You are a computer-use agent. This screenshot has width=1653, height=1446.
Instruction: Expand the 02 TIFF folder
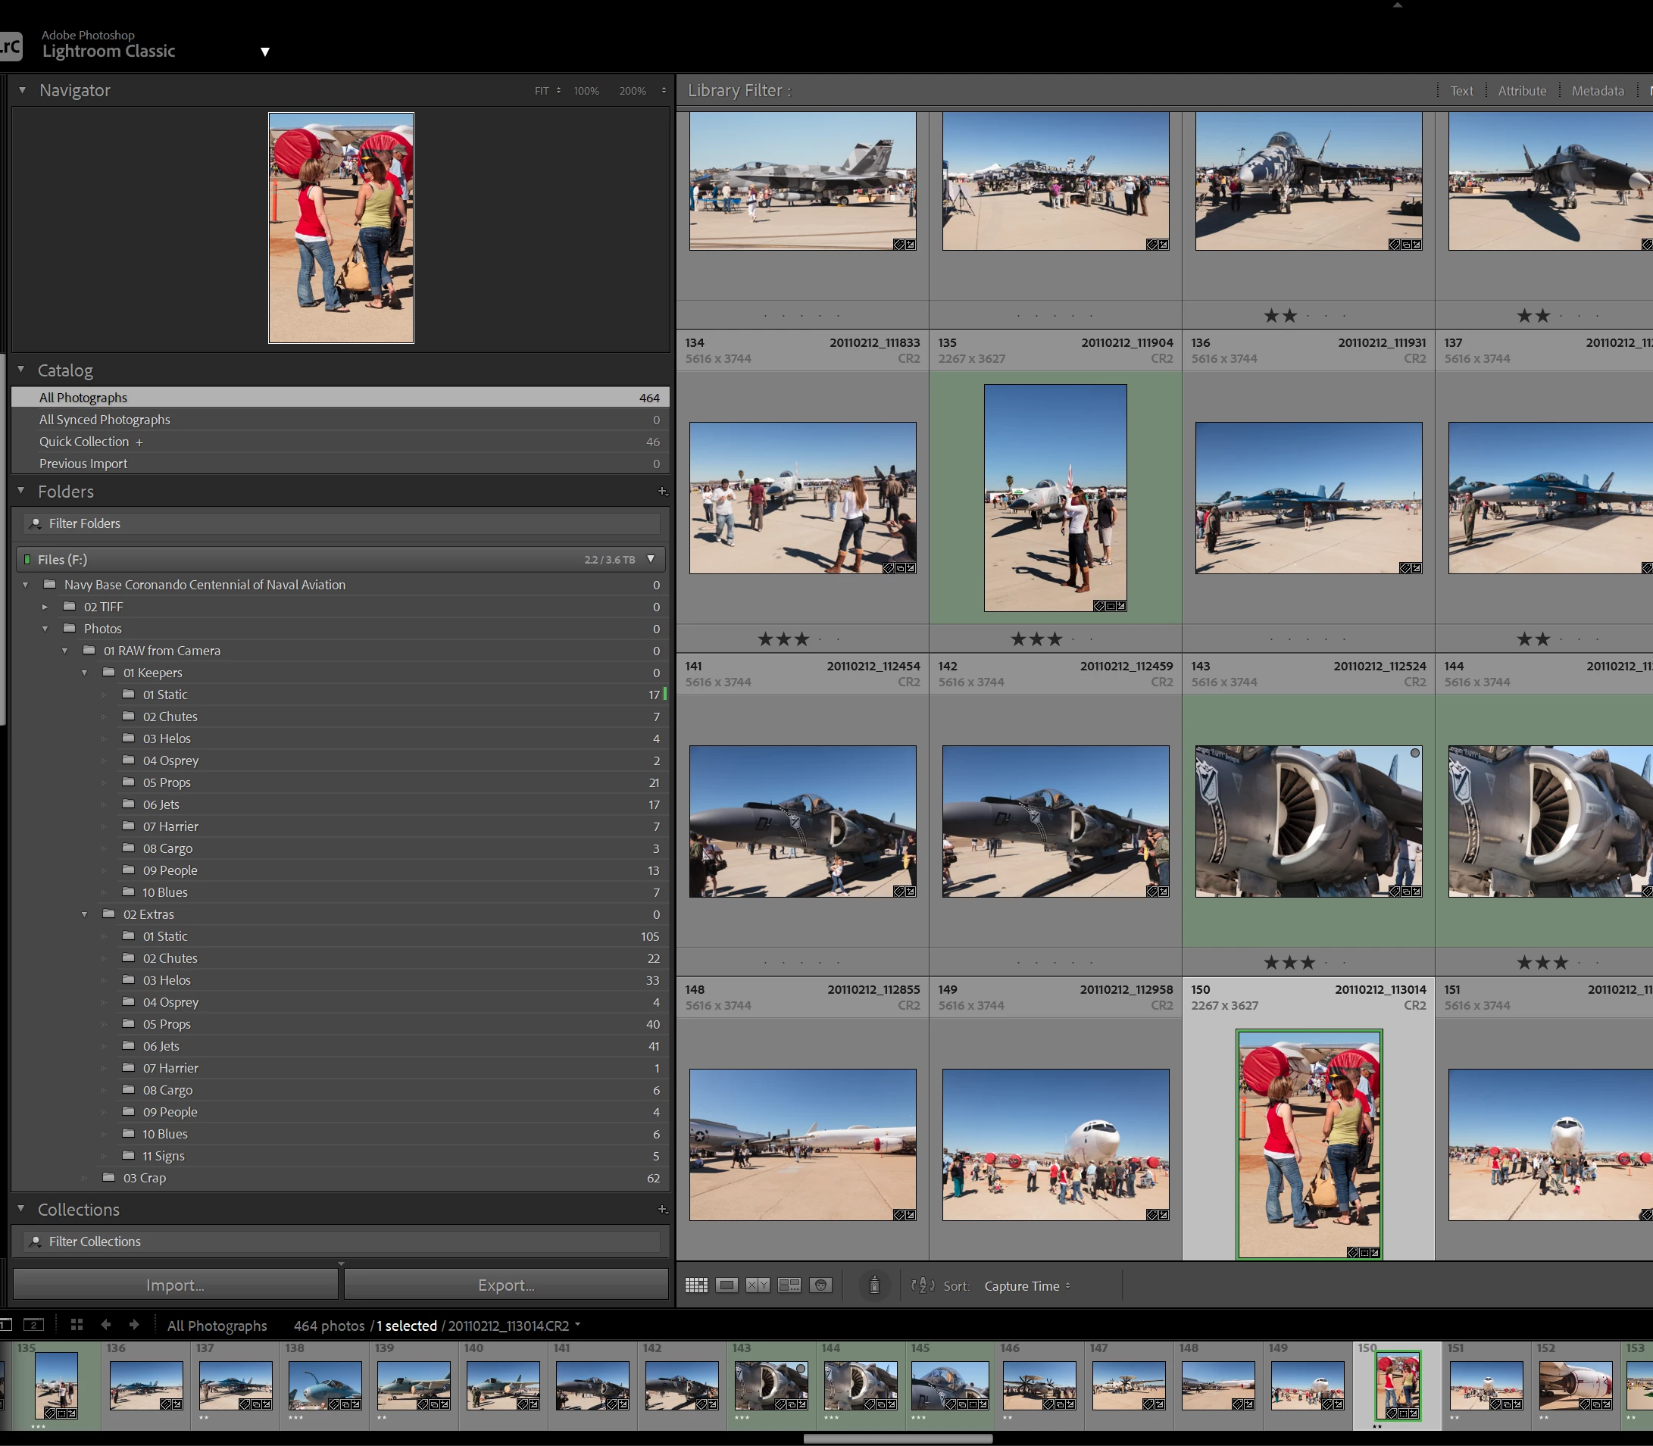[45, 607]
